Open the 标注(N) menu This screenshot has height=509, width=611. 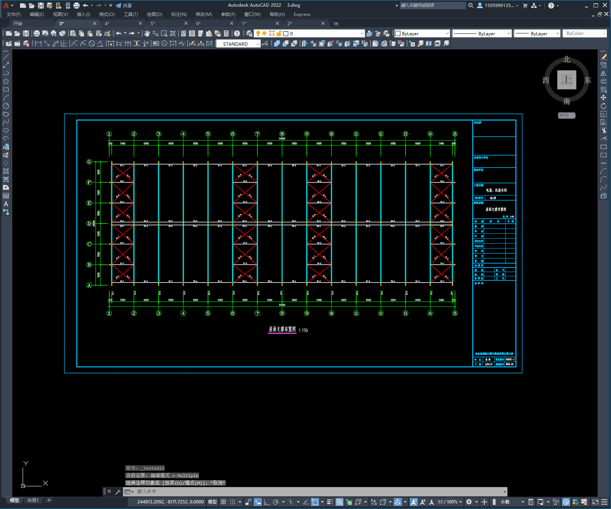[x=179, y=14]
